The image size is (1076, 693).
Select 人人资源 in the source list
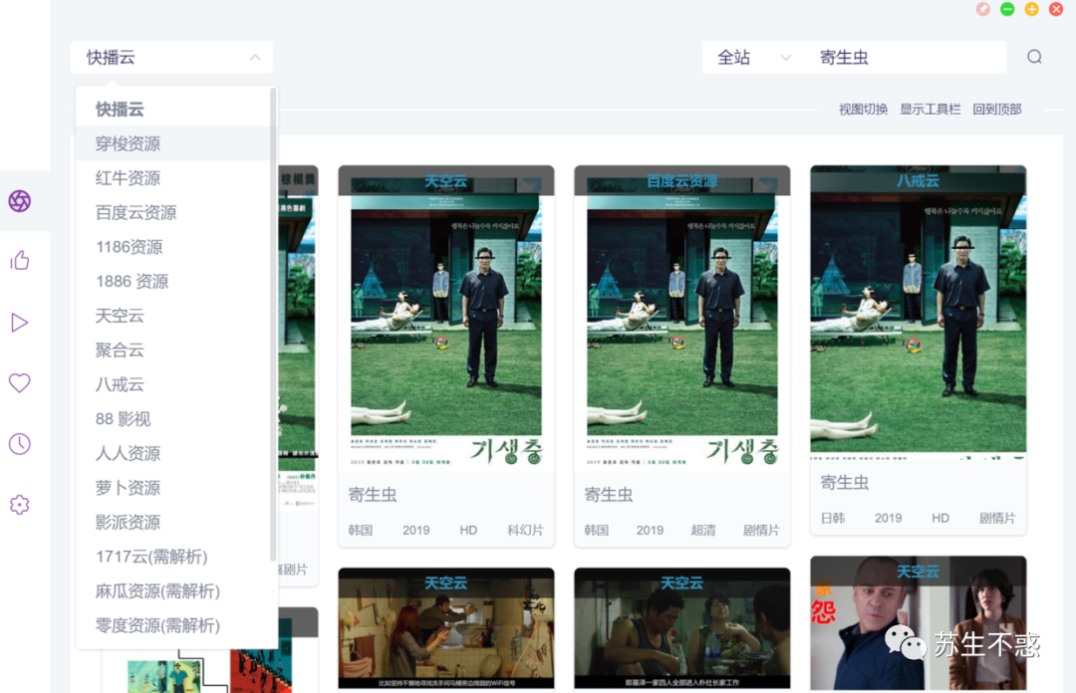(x=173, y=453)
